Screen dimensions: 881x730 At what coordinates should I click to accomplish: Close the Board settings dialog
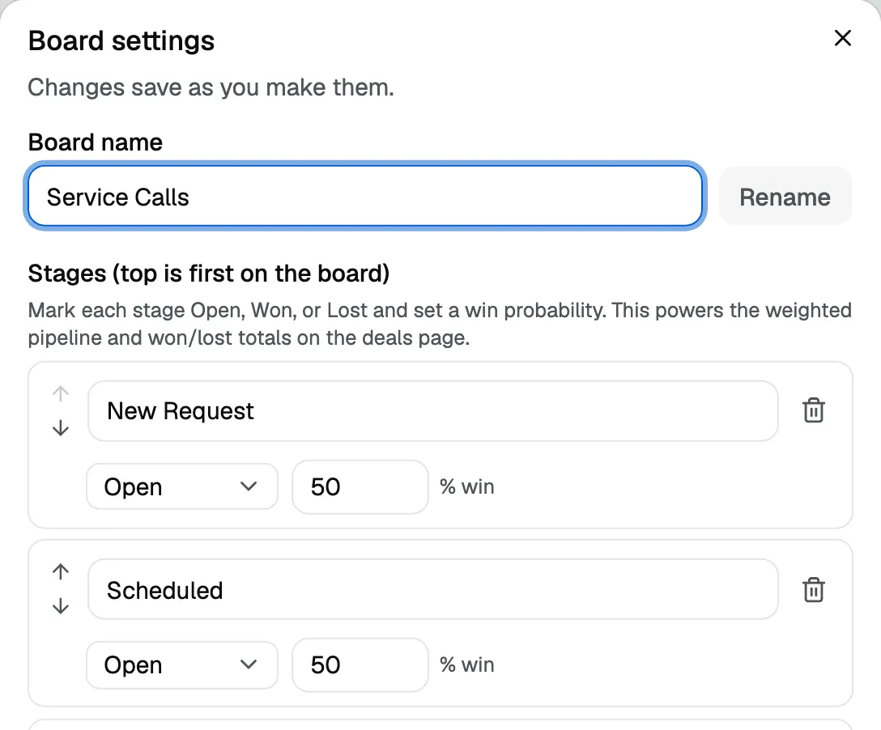(843, 38)
